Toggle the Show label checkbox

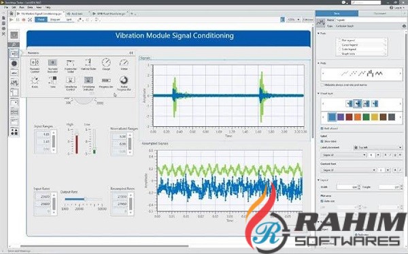point(322,141)
